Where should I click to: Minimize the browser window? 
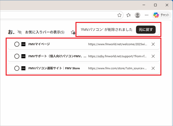coord(144,5)
